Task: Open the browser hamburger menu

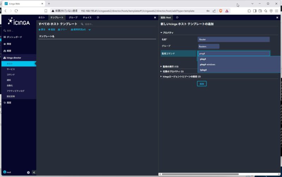Action: 277,11
